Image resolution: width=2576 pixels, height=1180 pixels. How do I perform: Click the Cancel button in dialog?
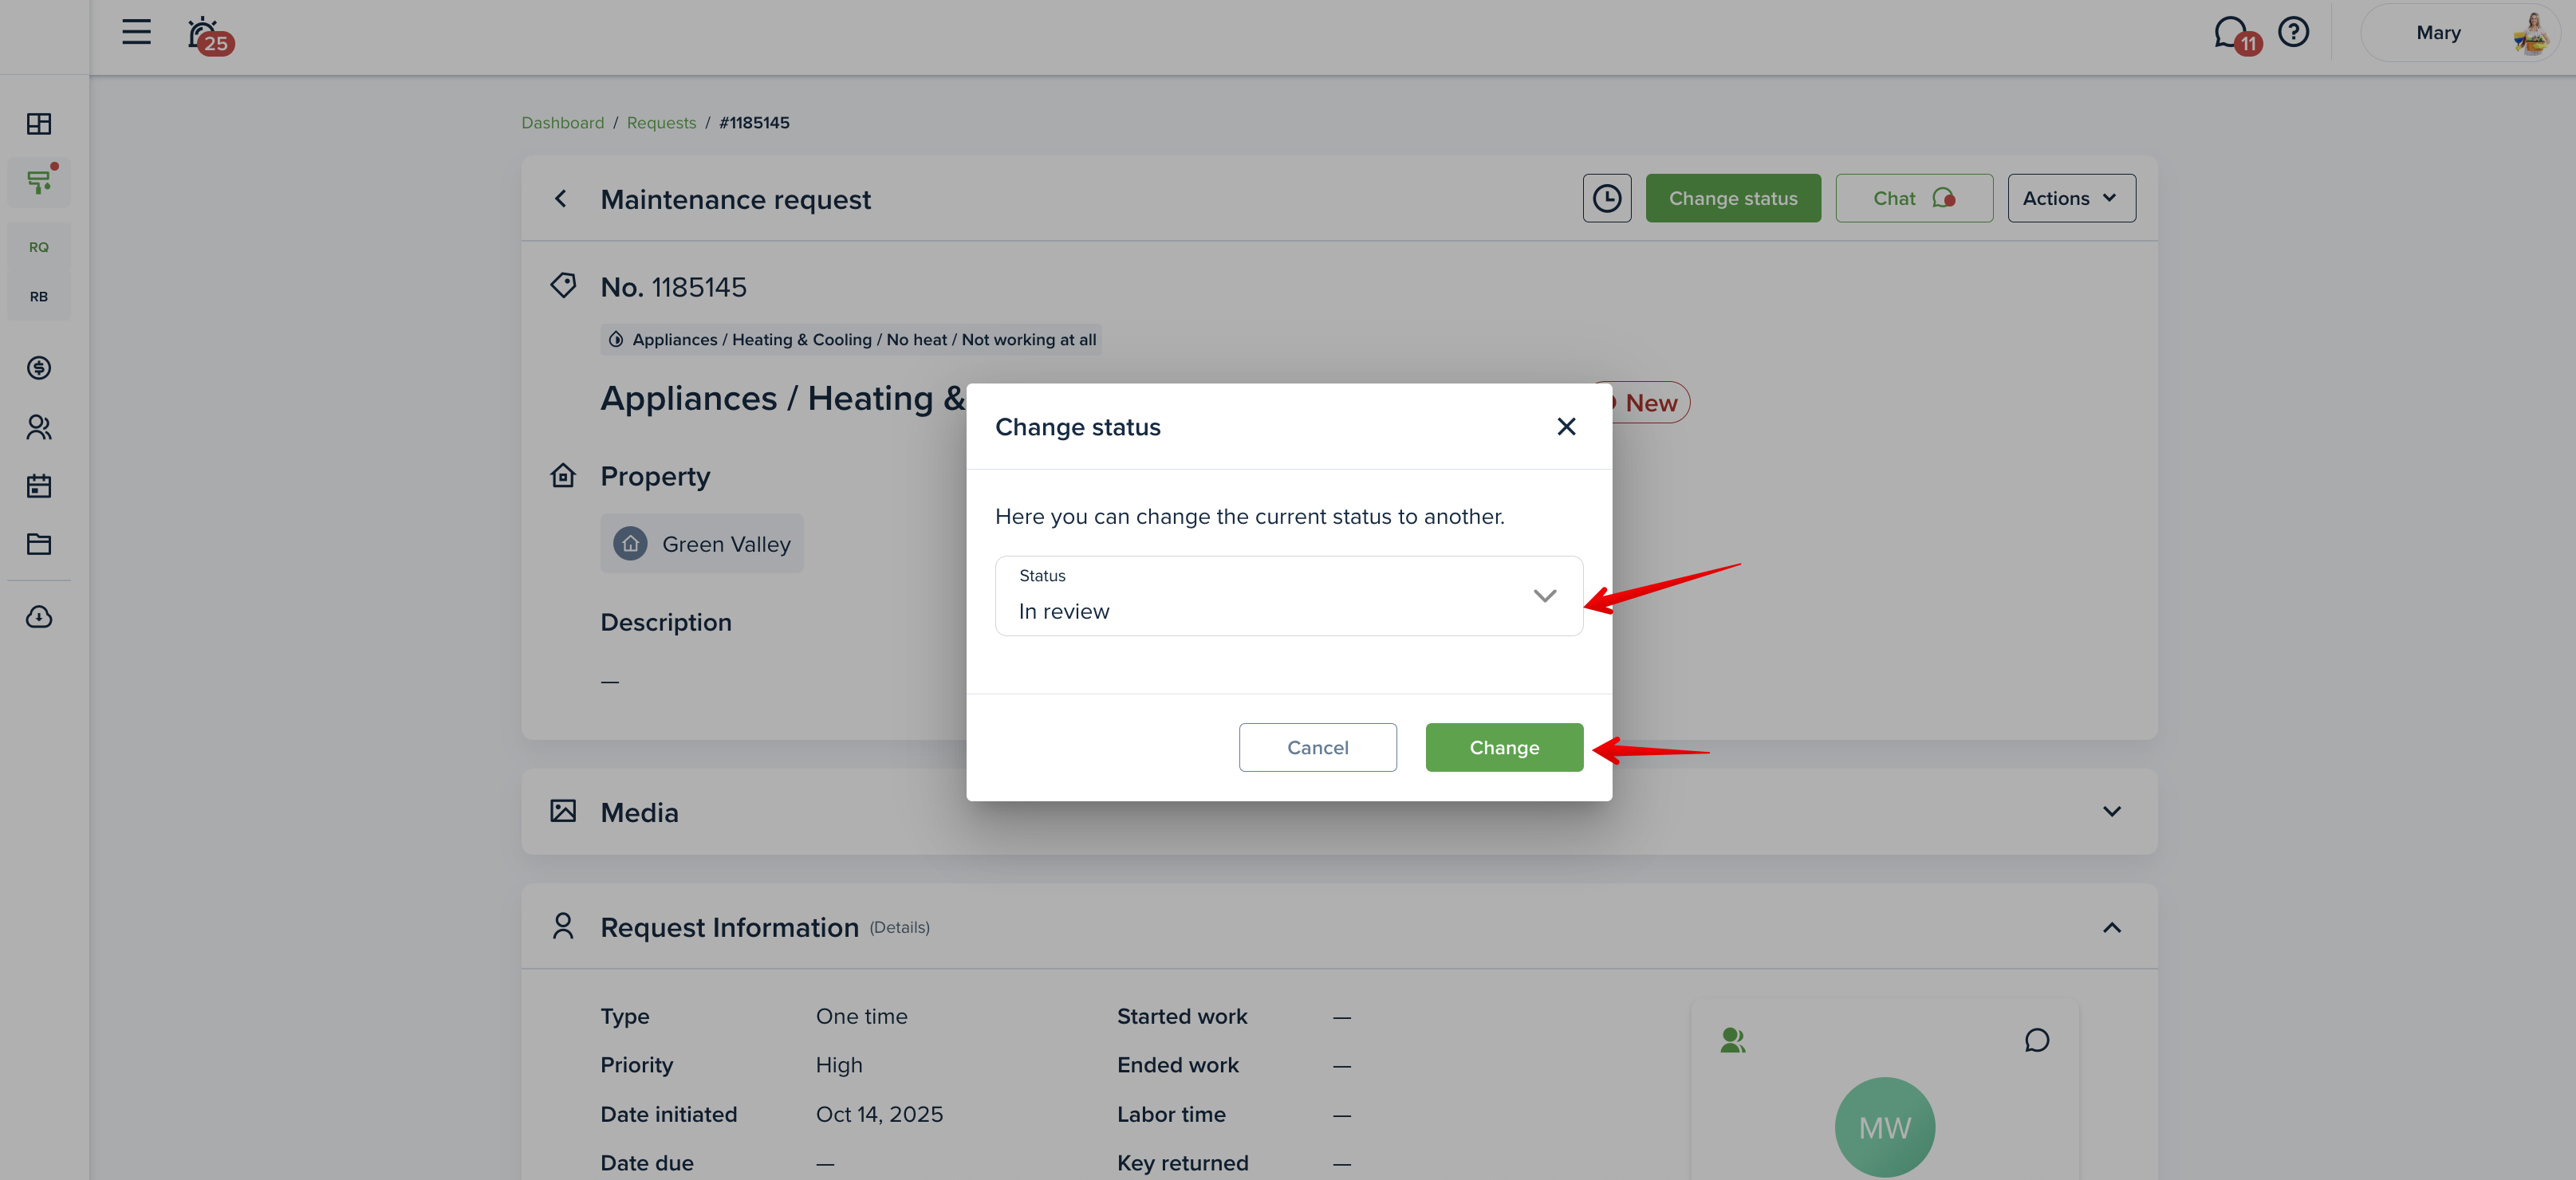(x=1317, y=748)
